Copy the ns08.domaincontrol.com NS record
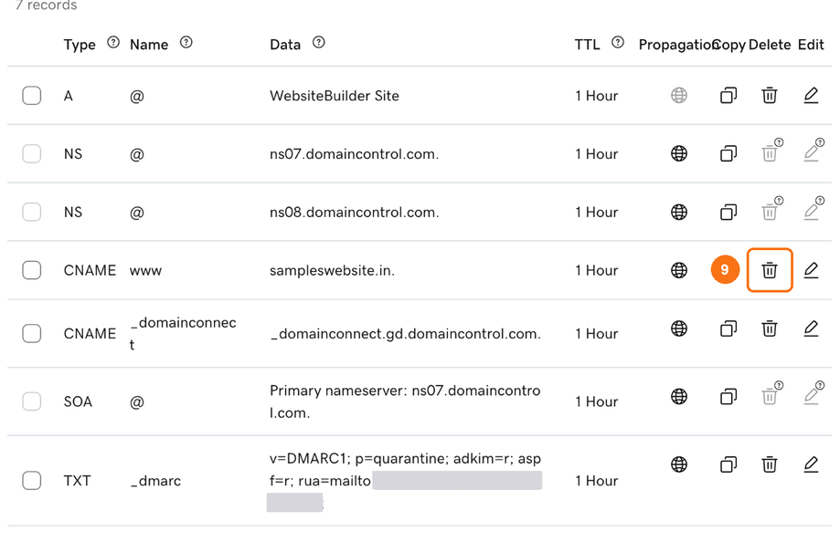This screenshot has height=542, width=840. pos(728,212)
